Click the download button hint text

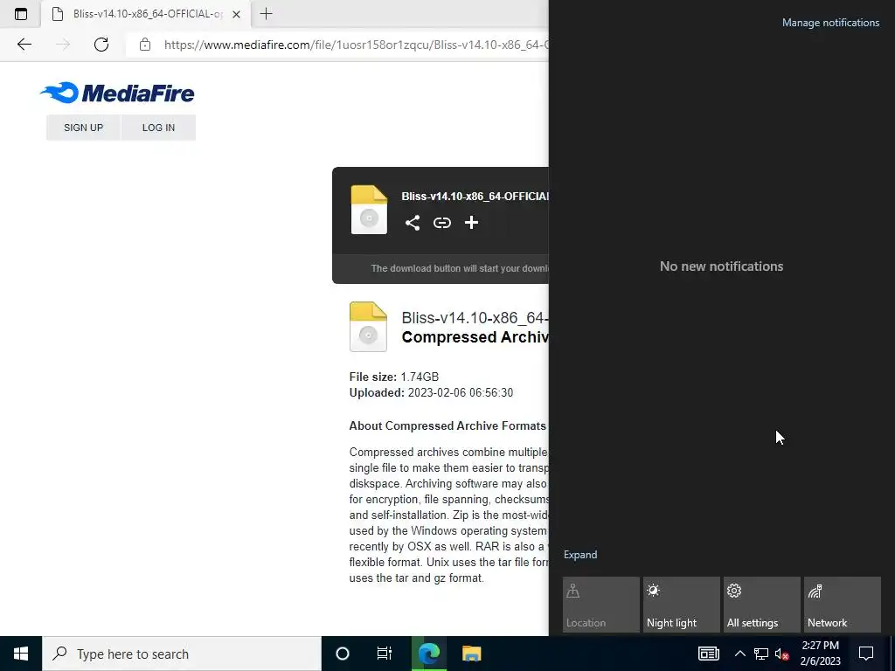pyautogui.click(x=460, y=268)
